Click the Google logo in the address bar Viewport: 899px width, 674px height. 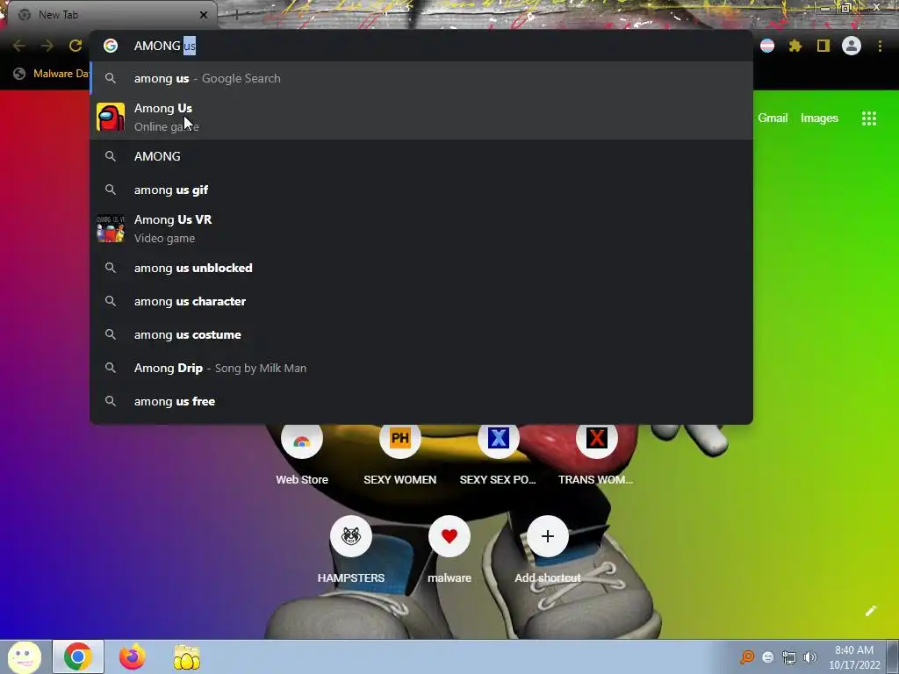click(x=111, y=46)
